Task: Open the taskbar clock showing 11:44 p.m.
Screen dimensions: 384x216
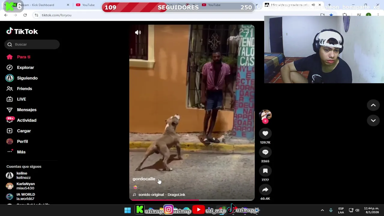Action: [x=371, y=210]
